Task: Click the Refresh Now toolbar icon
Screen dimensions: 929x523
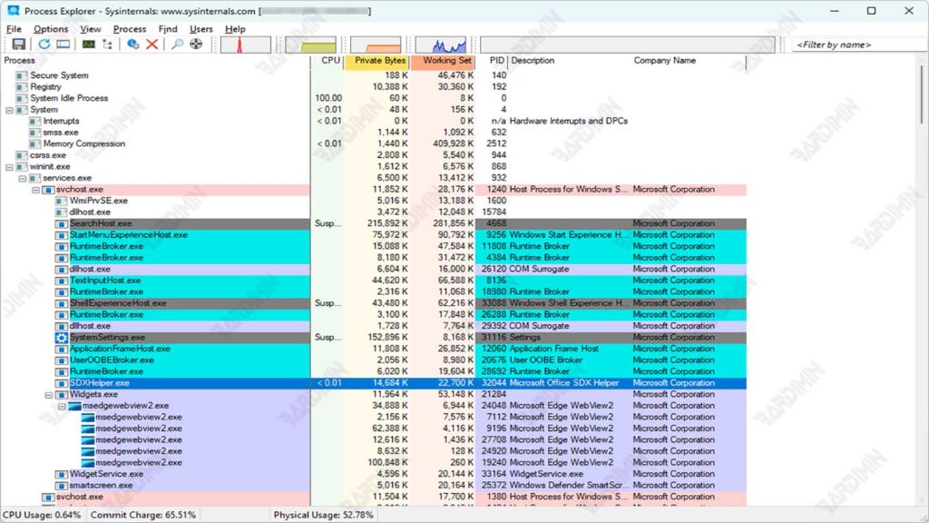Action: (x=44, y=44)
